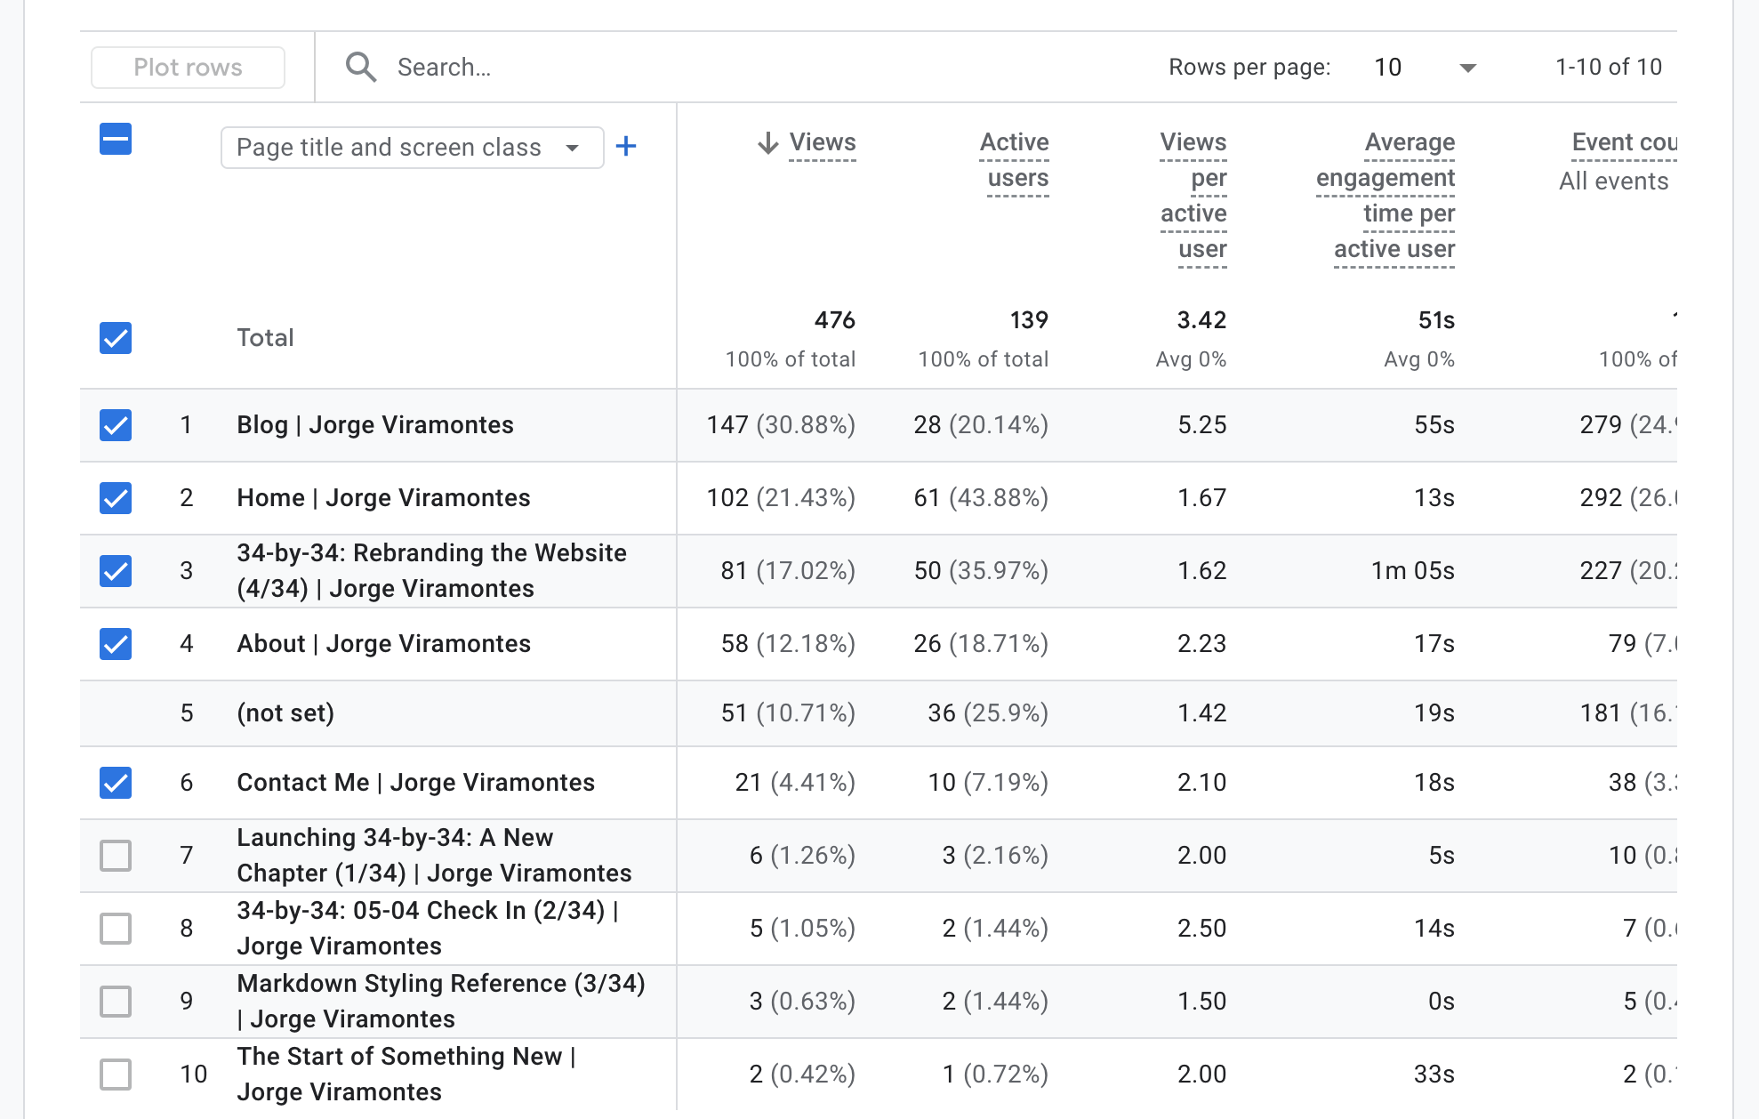This screenshot has height=1119, width=1759.
Task: Click the search magnifier icon
Action: coord(360,67)
